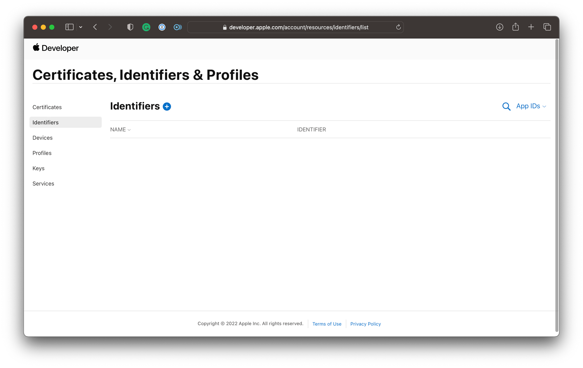Open the search for identifiers

click(506, 106)
